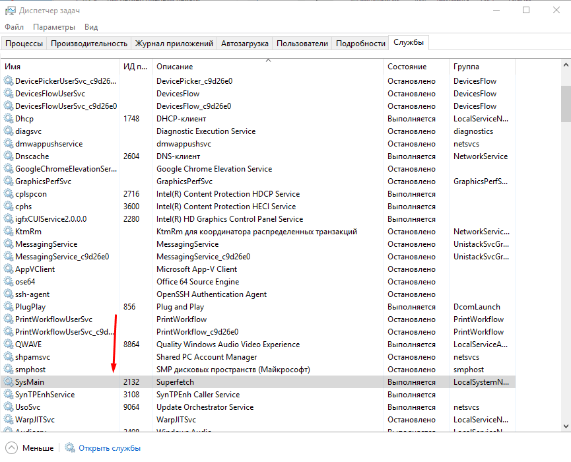This screenshot has height=462, width=571.
Task: Click the Открыть службы link
Action: [109, 448]
